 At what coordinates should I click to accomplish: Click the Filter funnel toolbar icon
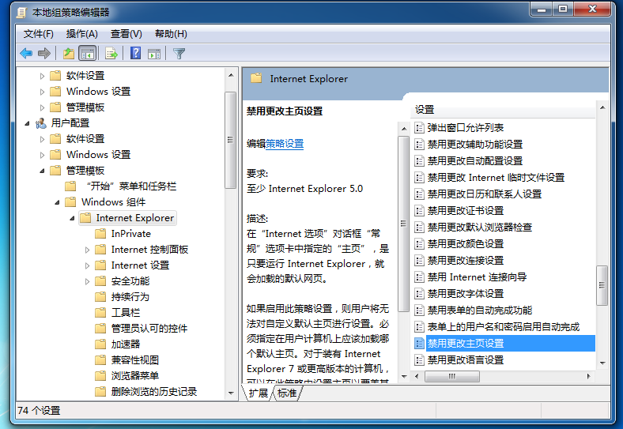(179, 53)
